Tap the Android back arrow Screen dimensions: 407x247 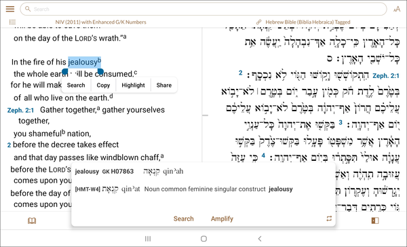coord(260,239)
